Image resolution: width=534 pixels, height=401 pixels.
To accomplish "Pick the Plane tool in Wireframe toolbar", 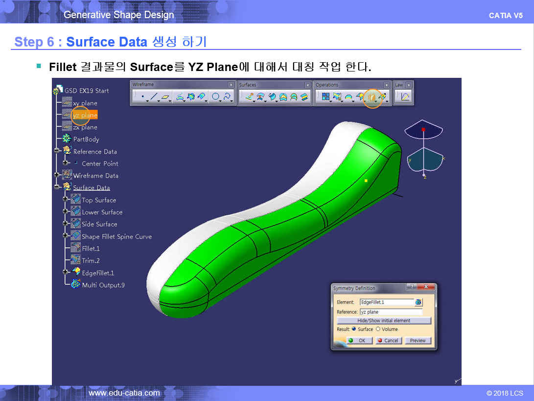I will click(x=166, y=97).
